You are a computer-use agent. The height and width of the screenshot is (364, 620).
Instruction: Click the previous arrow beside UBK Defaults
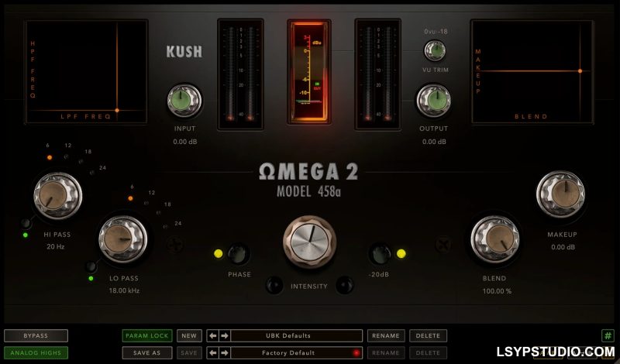212,335
